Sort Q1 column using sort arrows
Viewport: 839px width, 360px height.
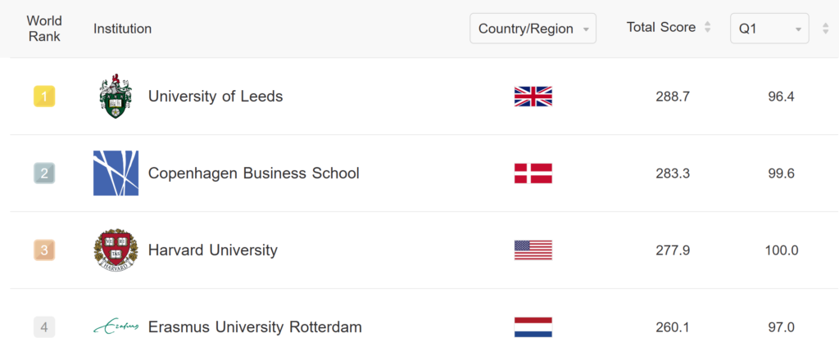pyautogui.click(x=826, y=29)
